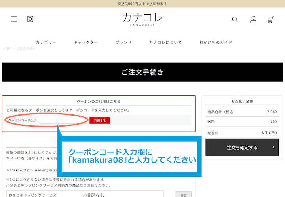
Task: Click the クーポンのご利用はこちら heading
Action: coord(99,102)
